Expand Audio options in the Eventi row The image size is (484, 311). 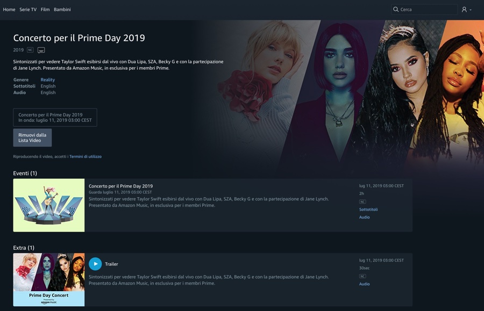pyautogui.click(x=365, y=217)
